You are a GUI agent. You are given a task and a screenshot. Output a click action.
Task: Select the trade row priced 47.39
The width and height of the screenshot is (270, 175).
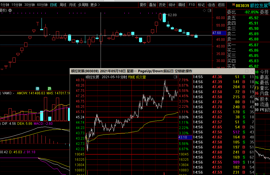(223, 82)
